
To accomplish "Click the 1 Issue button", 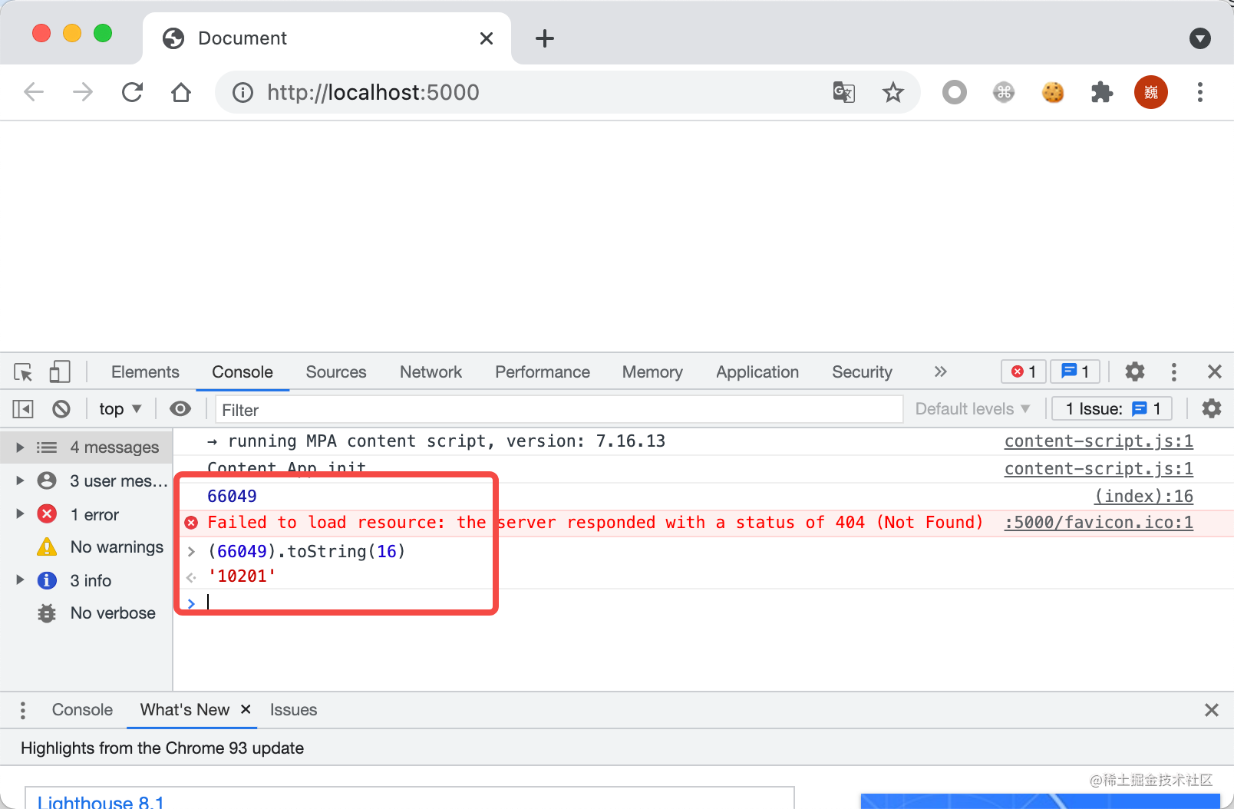I will 1112,409.
